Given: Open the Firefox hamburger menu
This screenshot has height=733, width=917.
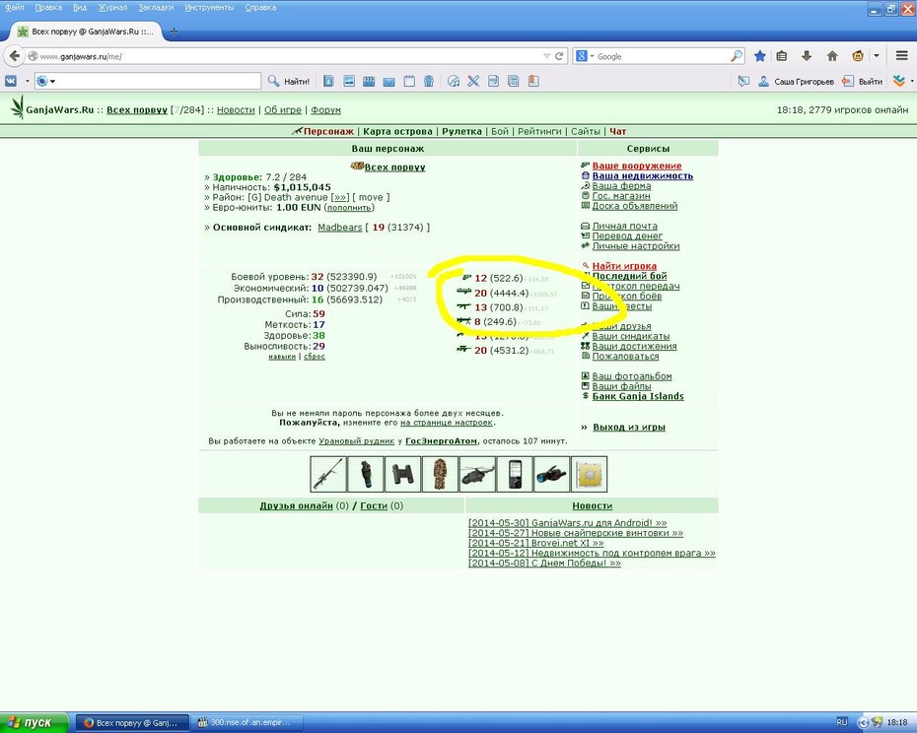Looking at the screenshot, I should (901, 56).
